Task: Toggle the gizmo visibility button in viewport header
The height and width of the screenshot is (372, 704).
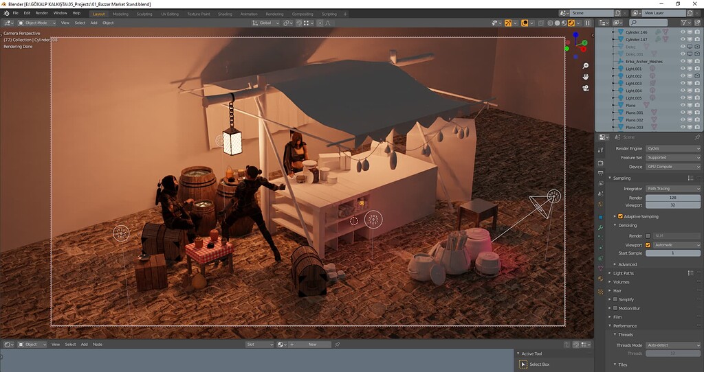Action: click(508, 23)
